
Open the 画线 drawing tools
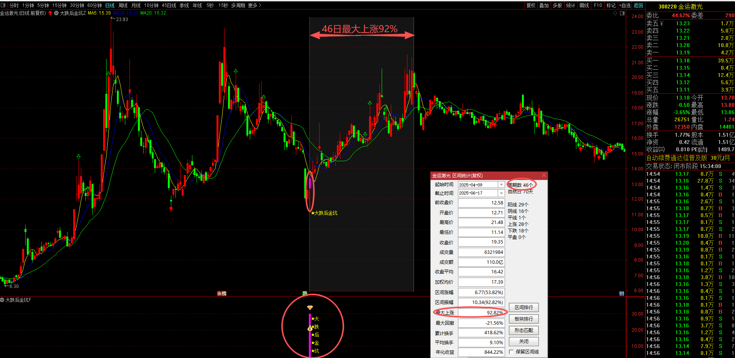[x=584, y=5]
